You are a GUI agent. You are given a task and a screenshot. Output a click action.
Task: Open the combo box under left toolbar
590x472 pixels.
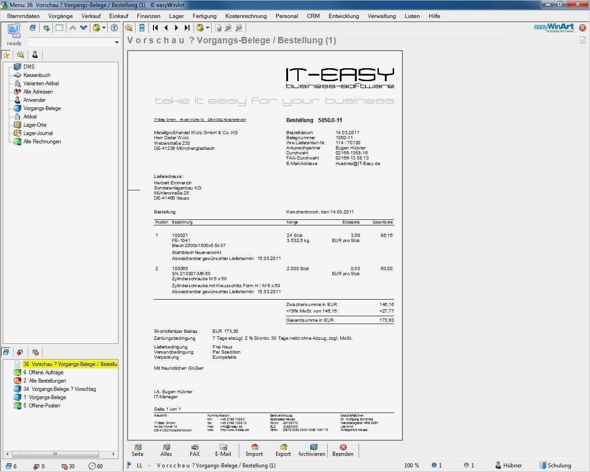tap(74, 42)
